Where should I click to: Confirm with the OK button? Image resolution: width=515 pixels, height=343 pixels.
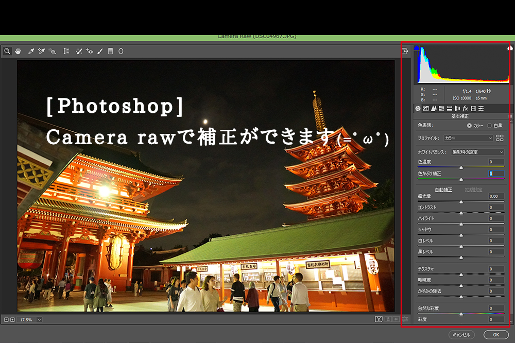(496, 335)
